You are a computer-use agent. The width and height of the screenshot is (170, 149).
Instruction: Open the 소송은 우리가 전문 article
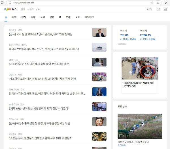40,138
